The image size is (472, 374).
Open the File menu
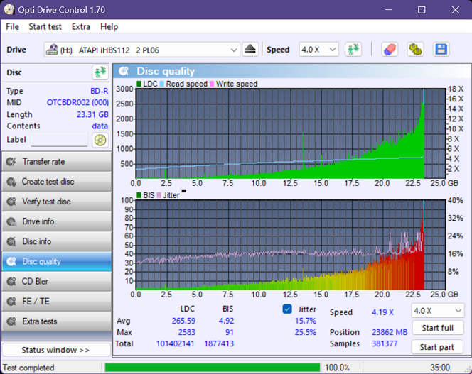12,27
